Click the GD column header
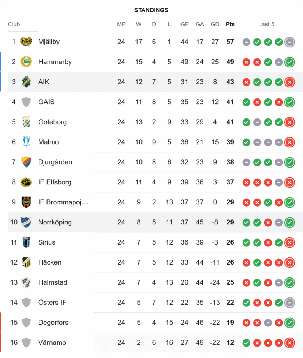Viewport: 303px width, 358px height. [215, 24]
